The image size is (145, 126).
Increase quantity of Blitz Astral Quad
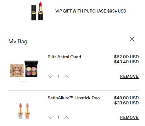pyautogui.click(x=66, y=76)
